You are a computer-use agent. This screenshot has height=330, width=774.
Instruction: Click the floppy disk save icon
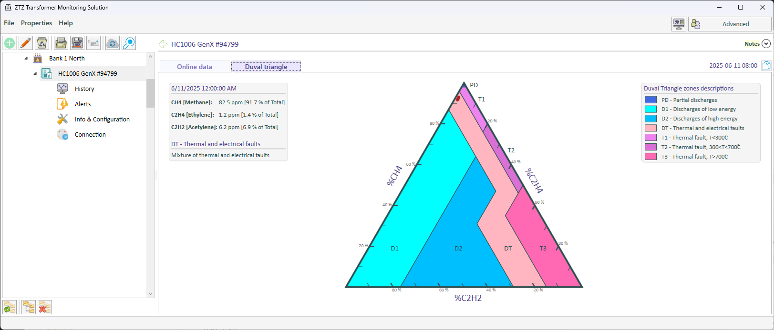click(x=77, y=43)
